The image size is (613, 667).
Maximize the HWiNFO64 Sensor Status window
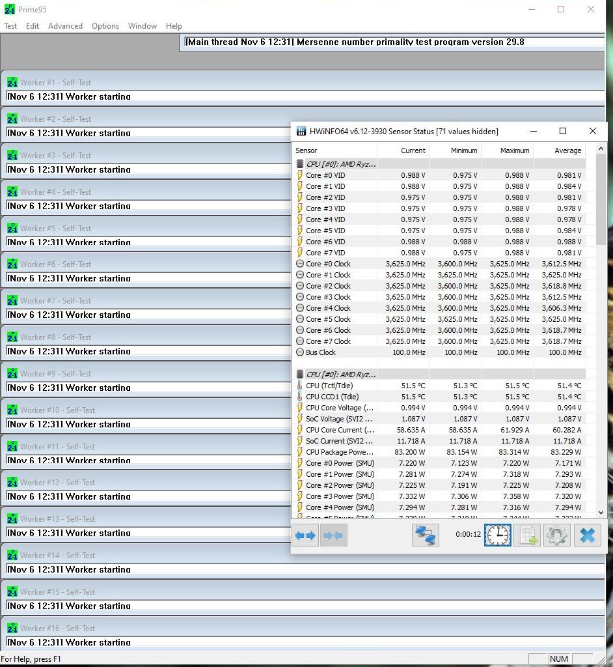coord(562,131)
